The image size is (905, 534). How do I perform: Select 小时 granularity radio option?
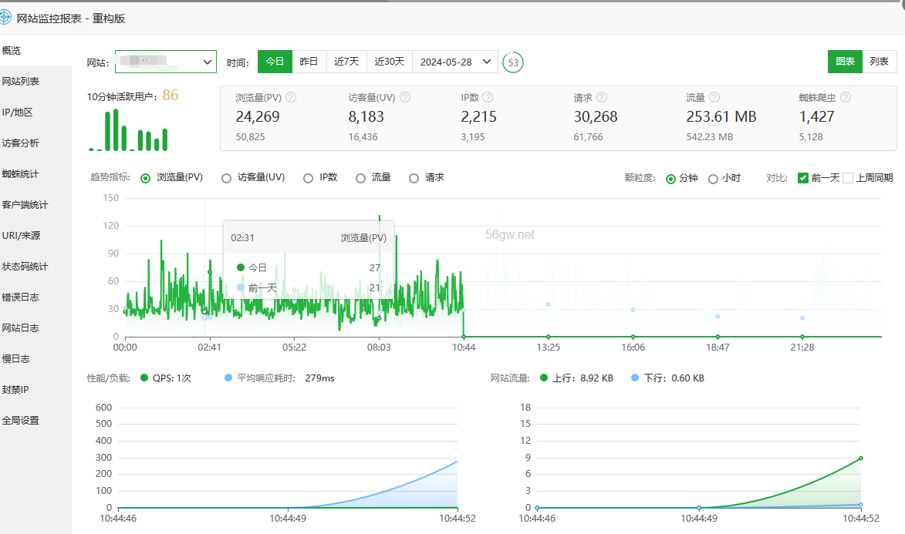tap(713, 178)
